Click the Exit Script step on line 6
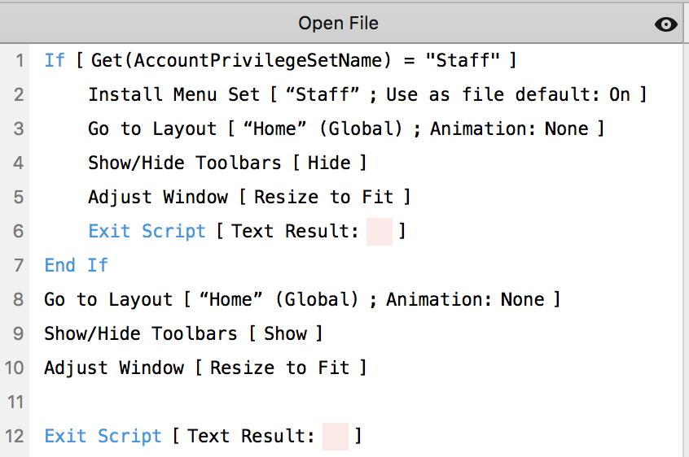This screenshot has width=689, height=457. pos(247,231)
